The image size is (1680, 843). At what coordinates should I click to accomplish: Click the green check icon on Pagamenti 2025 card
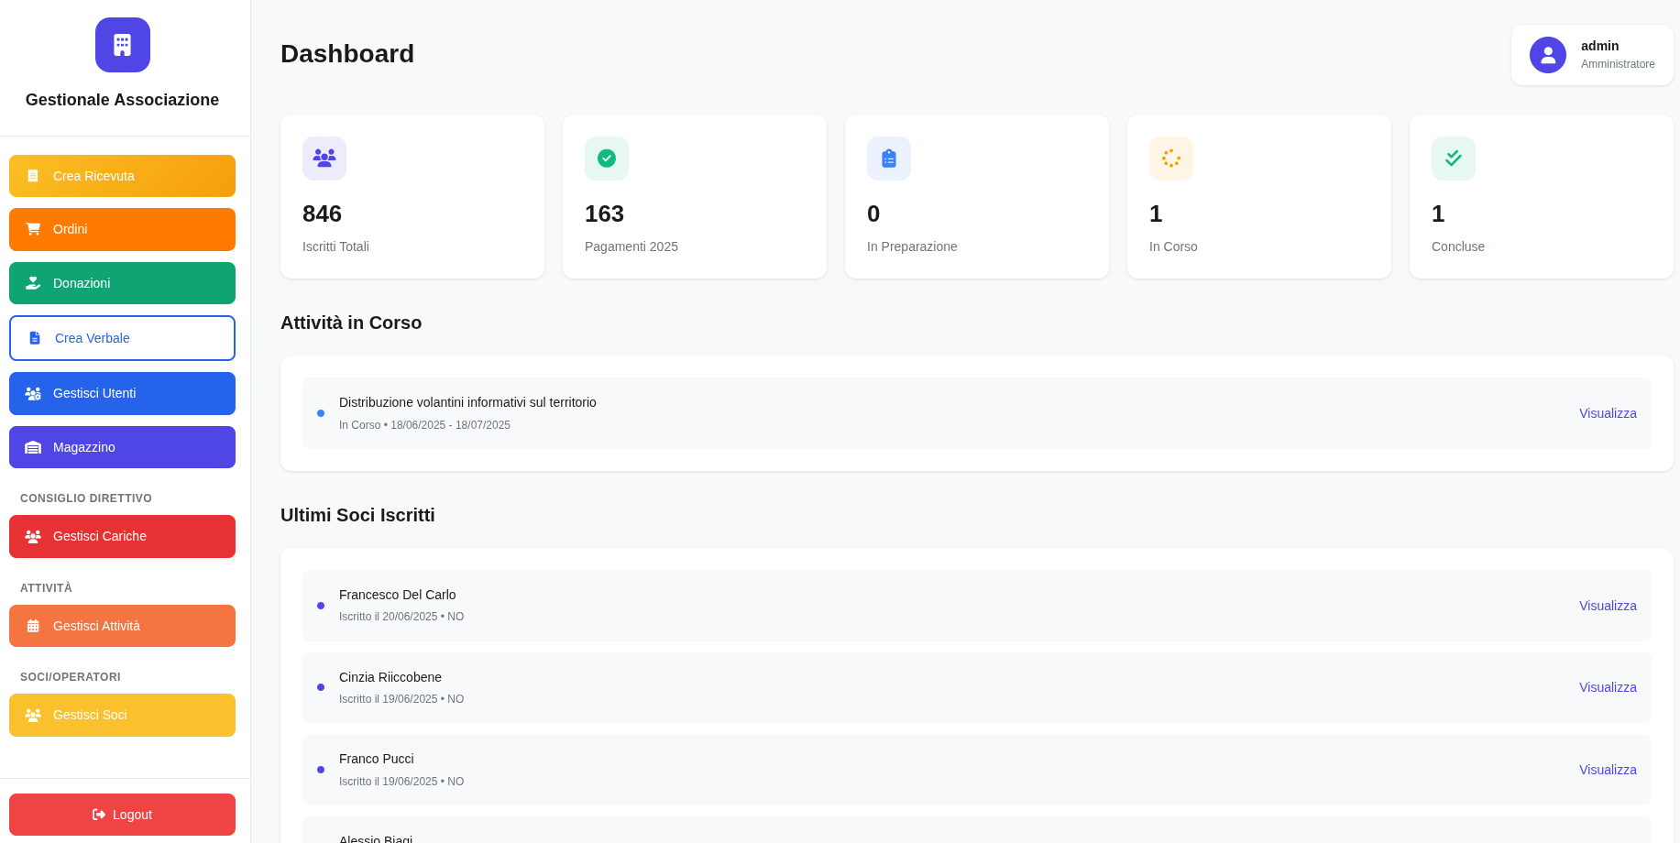(x=607, y=159)
